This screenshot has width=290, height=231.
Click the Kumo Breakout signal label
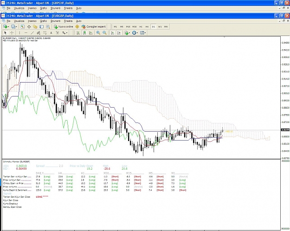11,204
